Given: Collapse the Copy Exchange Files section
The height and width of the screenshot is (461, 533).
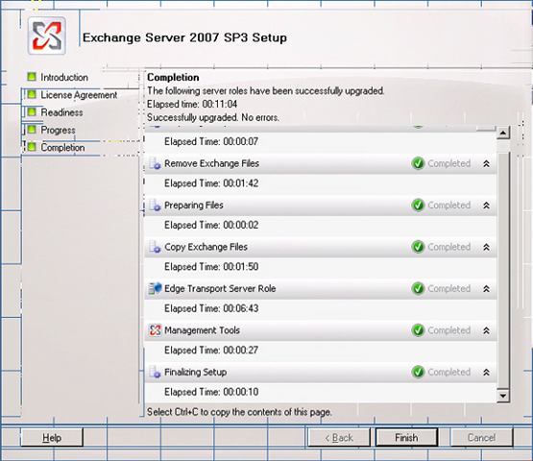Looking at the screenshot, I should [x=487, y=247].
